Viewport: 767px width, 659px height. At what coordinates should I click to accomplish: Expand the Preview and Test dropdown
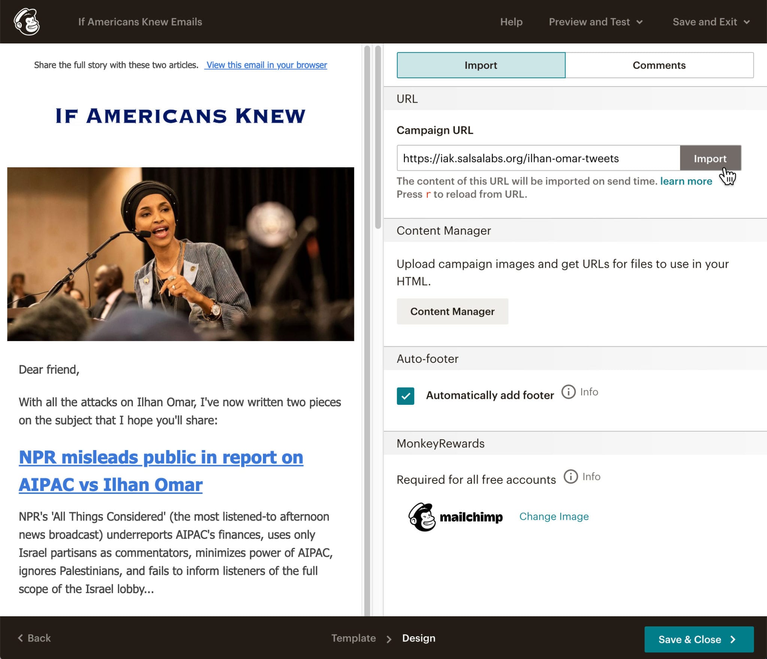[596, 22]
